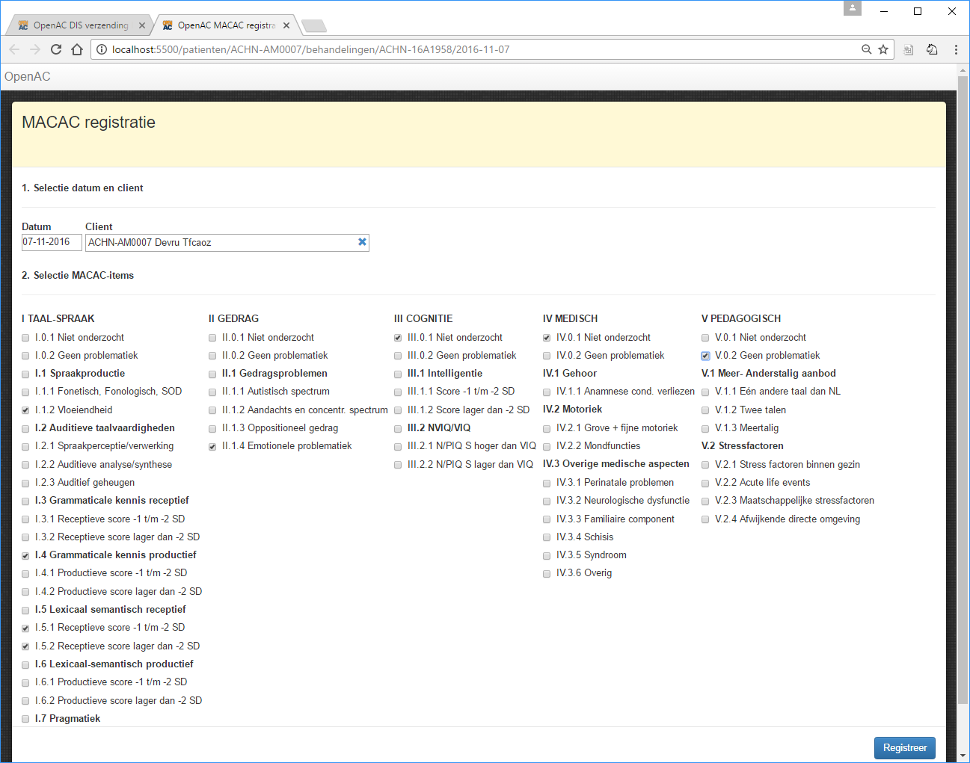Click the site information icon in address bar
Viewport: 970px width, 763px height.
102,49
